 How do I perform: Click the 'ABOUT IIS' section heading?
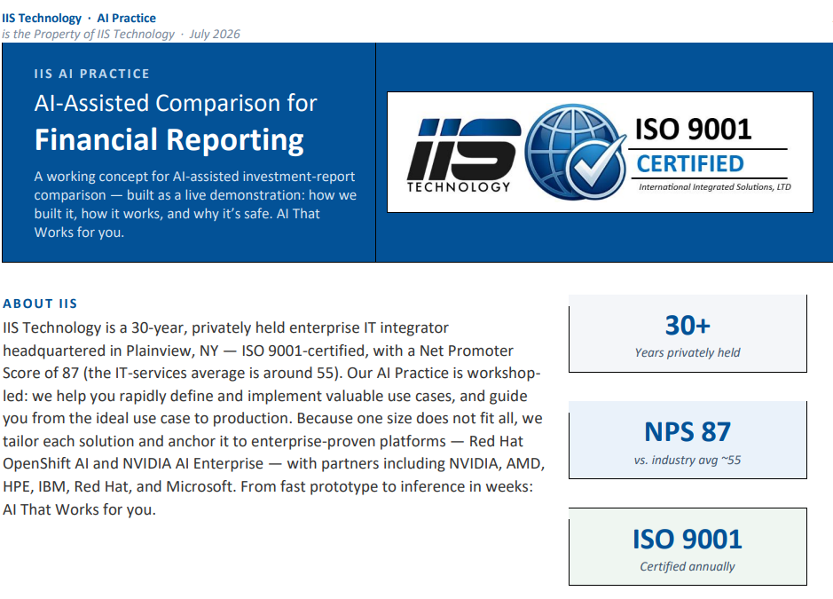(40, 303)
